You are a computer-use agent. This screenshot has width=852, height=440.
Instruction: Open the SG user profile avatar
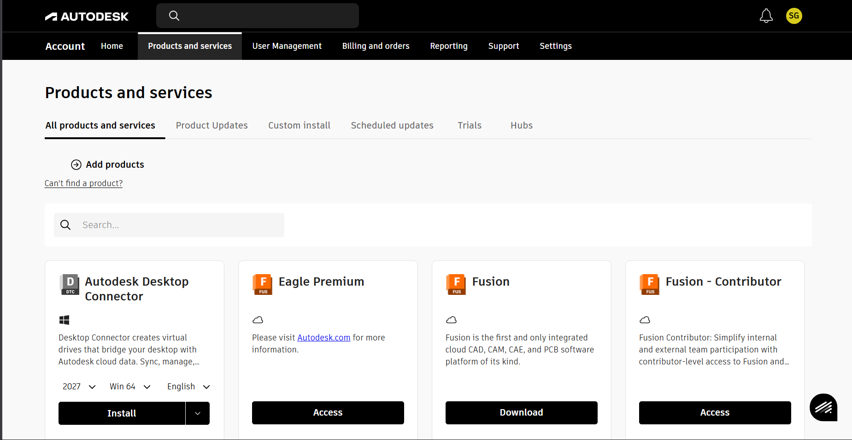pos(794,16)
